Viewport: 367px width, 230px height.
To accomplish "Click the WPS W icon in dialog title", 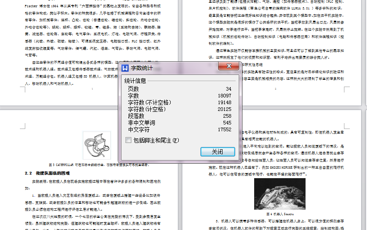I will coord(125,68).
